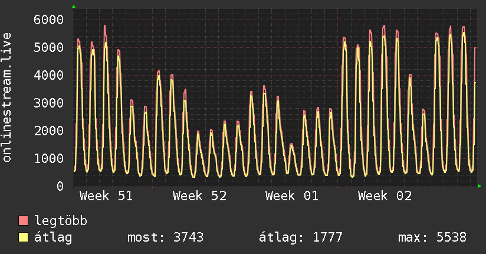Click the 6000 y-axis label
Image resolution: width=486 pixels, height=254 pixels.
[x=49, y=20]
